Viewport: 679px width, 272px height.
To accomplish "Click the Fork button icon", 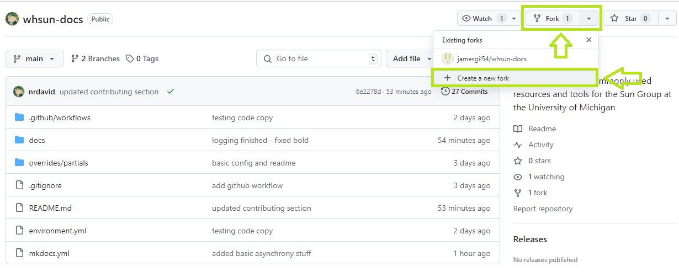I will coord(537,19).
